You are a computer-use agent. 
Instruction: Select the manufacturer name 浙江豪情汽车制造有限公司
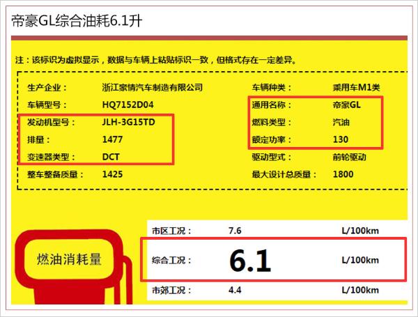click(153, 88)
